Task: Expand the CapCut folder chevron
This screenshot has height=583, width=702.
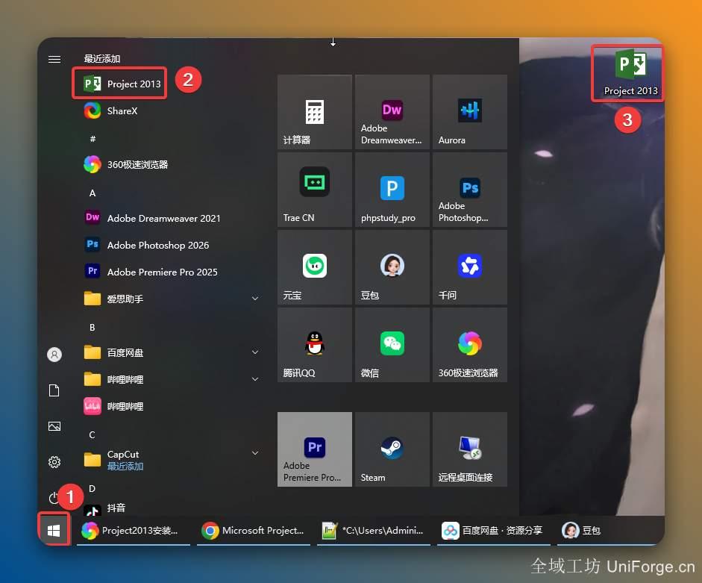Action: click(254, 453)
